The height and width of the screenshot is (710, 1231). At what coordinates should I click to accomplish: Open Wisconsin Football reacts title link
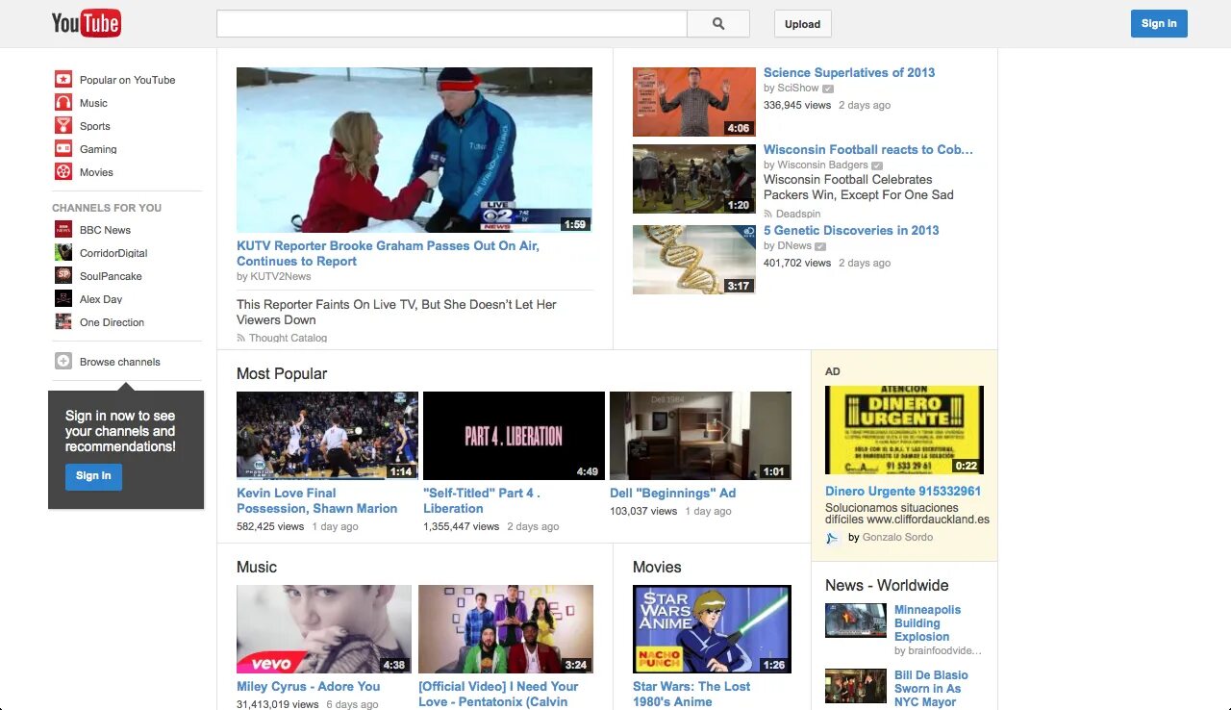(868, 149)
